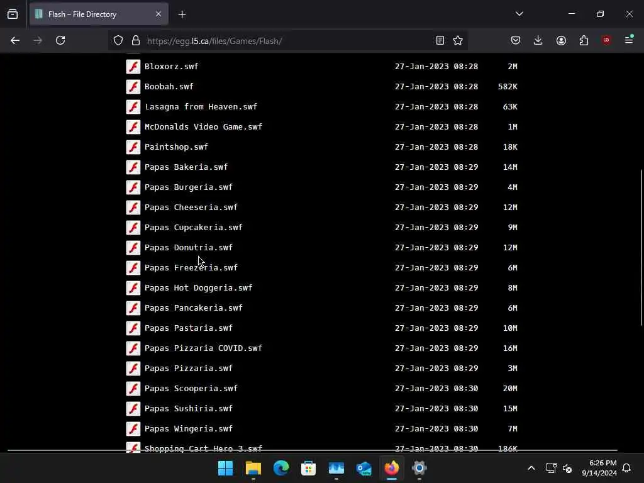Open Papas Pizzaria COVID.swf

click(x=203, y=348)
